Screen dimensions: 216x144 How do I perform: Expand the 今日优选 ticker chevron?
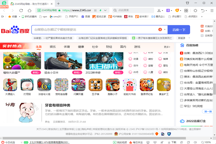tap(22, 142)
